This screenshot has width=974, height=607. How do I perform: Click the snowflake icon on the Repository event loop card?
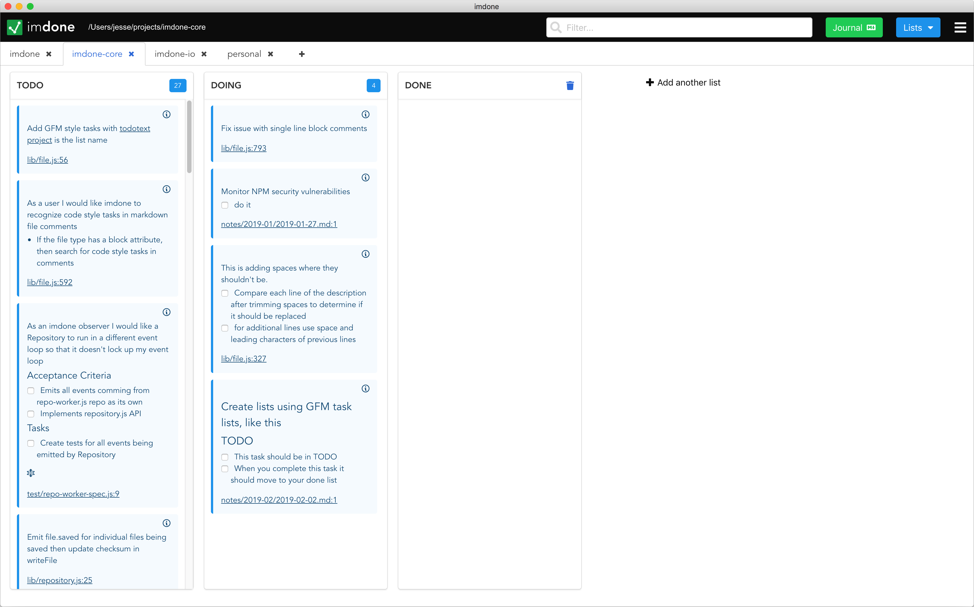(x=30, y=473)
